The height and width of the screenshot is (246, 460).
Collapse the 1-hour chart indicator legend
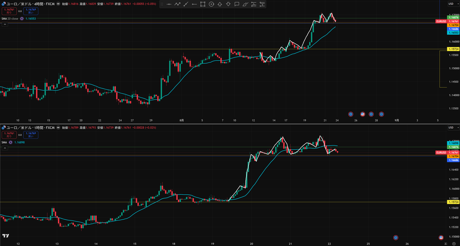click(x=4, y=148)
